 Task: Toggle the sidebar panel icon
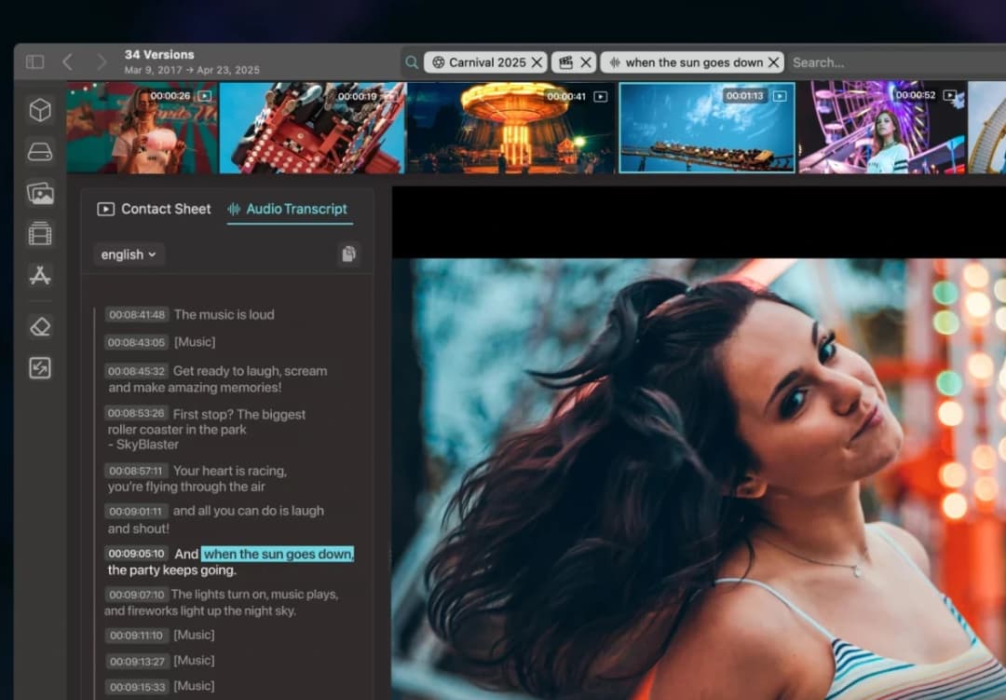34,62
